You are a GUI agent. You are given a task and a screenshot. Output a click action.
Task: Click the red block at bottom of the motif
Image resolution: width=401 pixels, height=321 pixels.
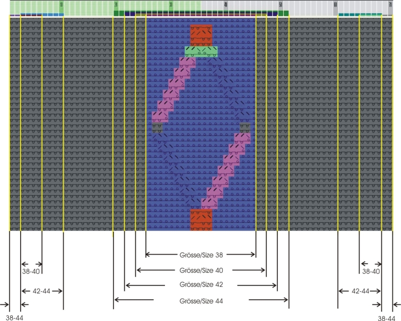pos(201,219)
